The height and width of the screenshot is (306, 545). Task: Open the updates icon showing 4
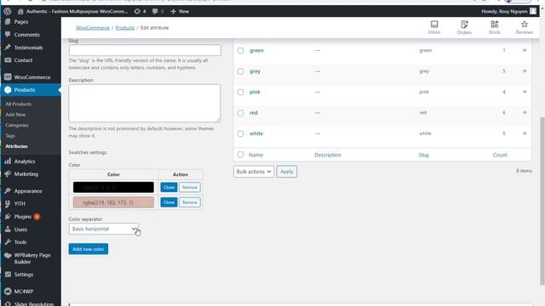pyautogui.click(x=137, y=11)
